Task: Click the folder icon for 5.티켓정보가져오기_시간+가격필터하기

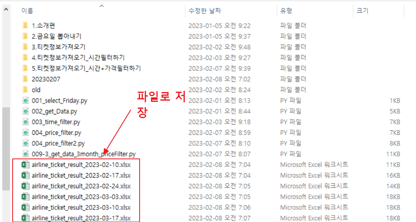Action: coord(25,68)
